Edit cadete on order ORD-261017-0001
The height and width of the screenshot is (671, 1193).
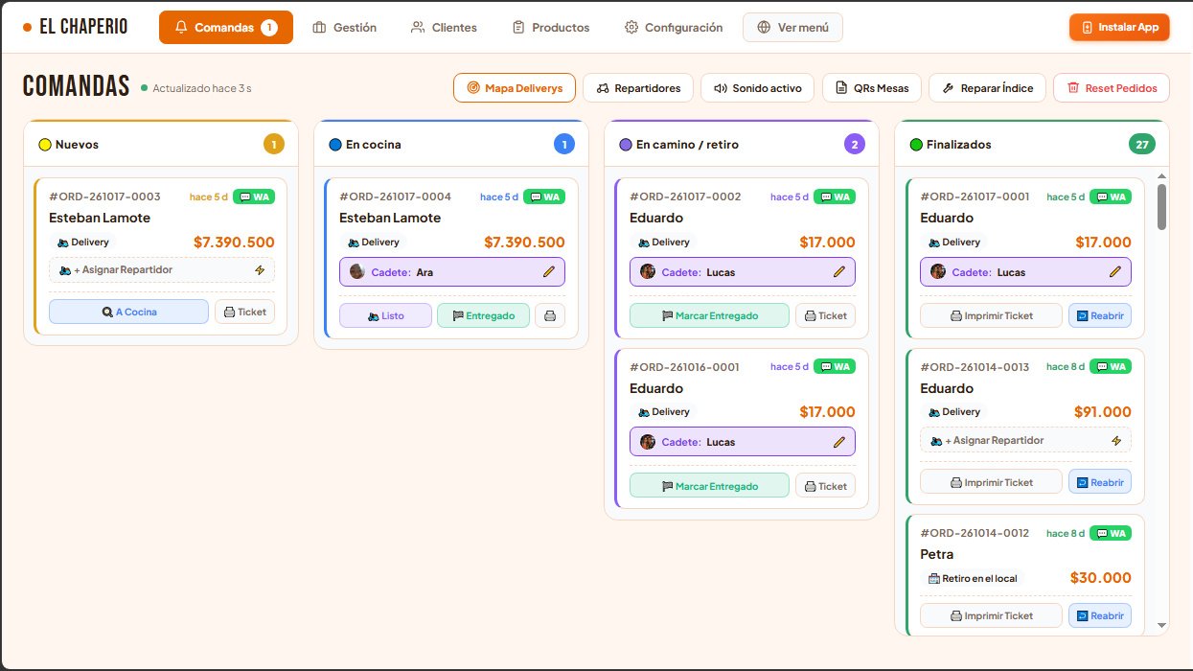tap(1115, 272)
